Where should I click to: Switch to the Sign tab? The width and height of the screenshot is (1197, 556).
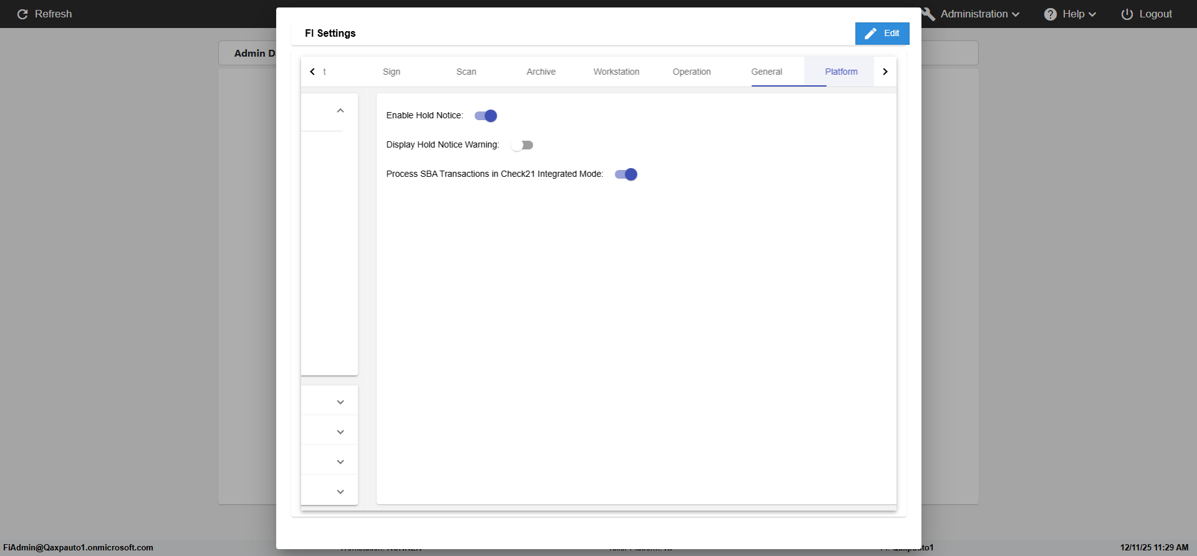[x=392, y=72]
